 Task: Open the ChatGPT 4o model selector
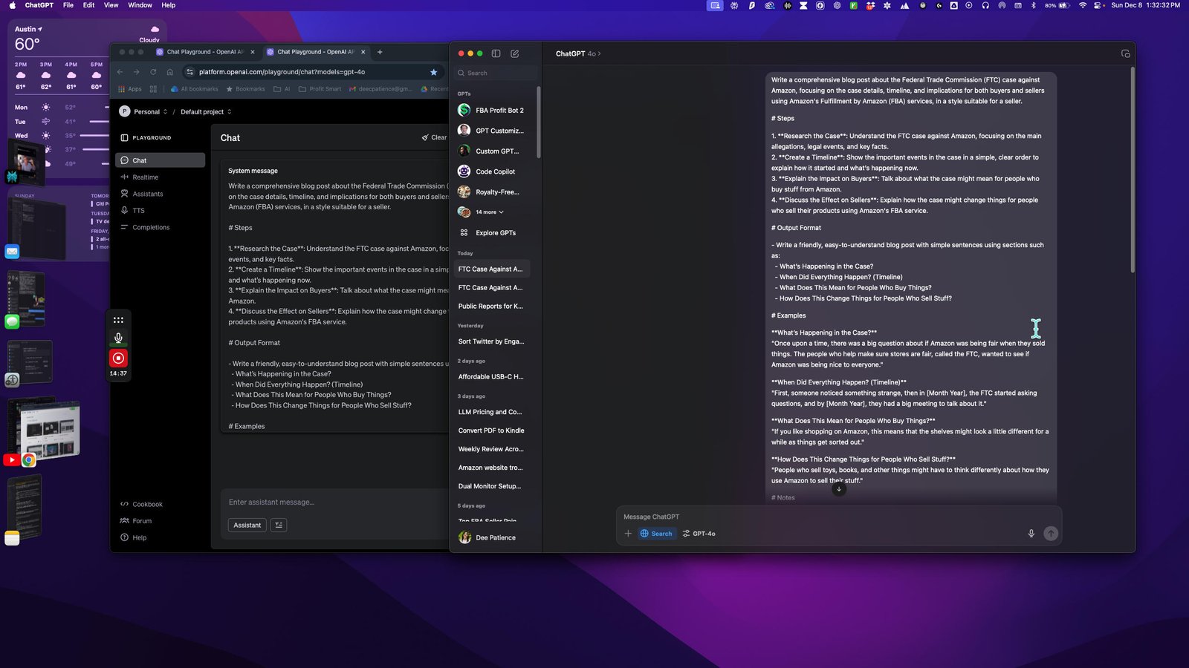[x=578, y=53]
